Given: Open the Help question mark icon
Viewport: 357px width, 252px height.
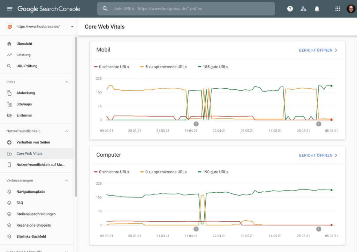Looking at the screenshot, I should click(290, 9).
